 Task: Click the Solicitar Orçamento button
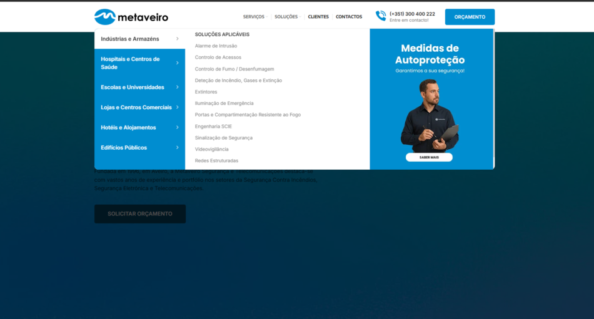pyautogui.click(x=140, y=213)
